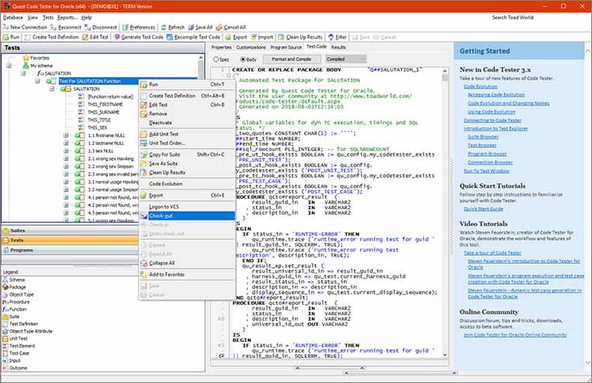The image size is (592, 383).
Task: Choose Check-out in the context menu
Action: [187, 216]
